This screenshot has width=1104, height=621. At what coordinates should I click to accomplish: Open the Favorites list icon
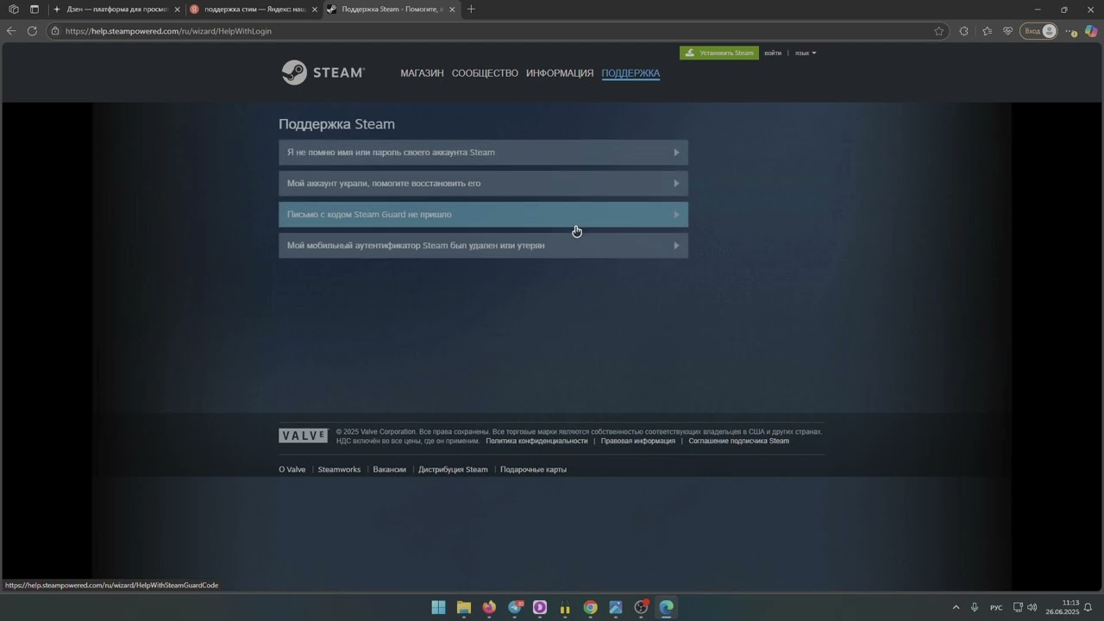coord(987,31)
